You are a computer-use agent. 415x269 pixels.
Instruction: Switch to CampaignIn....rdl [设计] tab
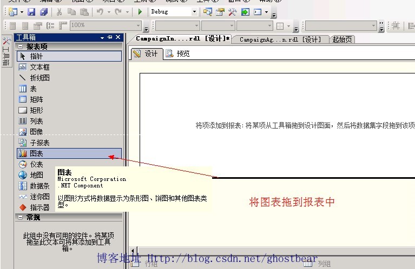point(182,38)
